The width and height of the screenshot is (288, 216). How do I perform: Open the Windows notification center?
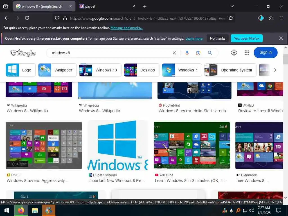[279, 210]
